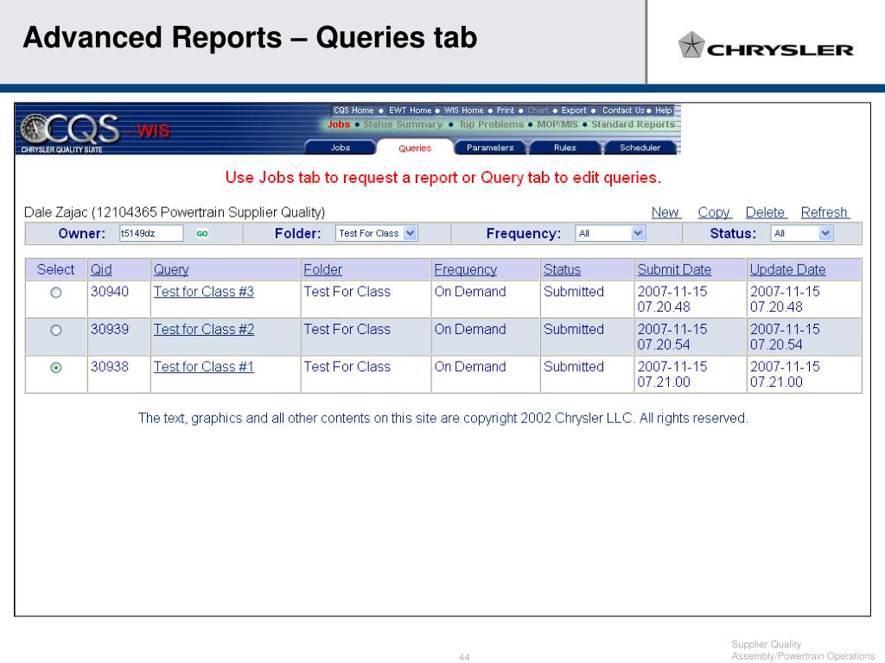Open the Test for Class #3 query link
This screenshot has height=663, width=885.
[204, 292]
